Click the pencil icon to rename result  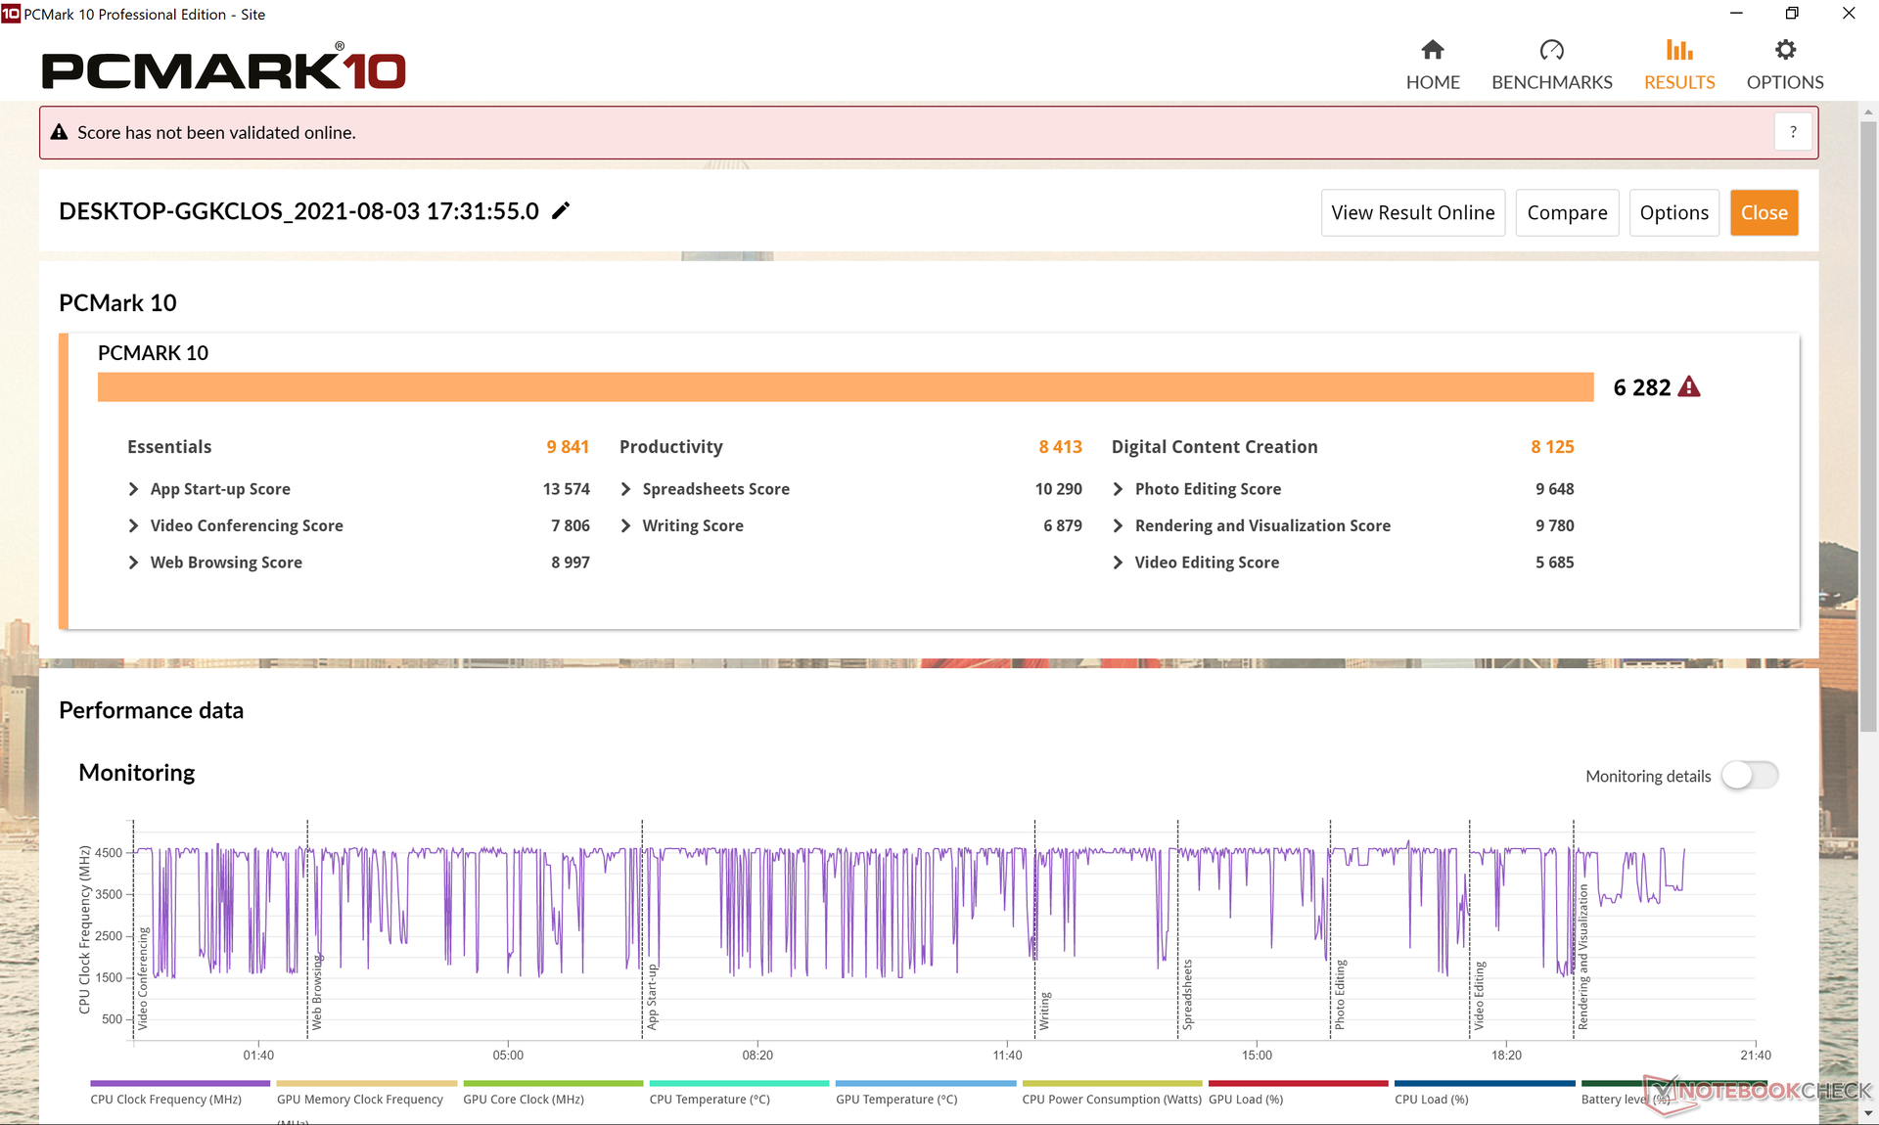(x=561, y=211)
